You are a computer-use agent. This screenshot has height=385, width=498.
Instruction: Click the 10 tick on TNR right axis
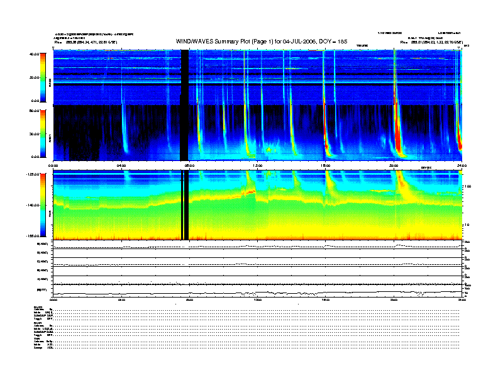pos(468,225)
